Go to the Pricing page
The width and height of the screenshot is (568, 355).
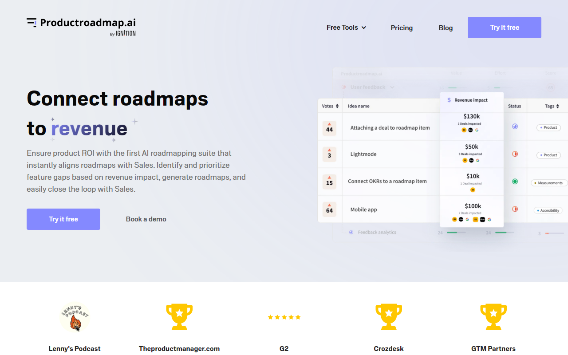pyautogui.click(x=402, y=28)
